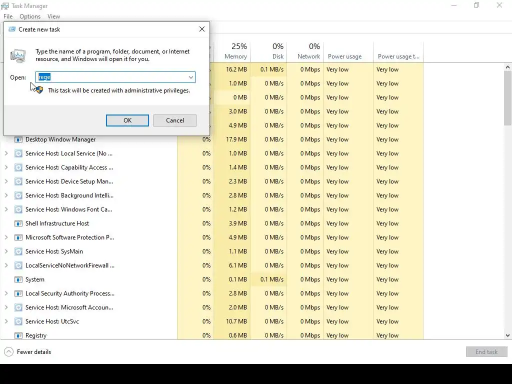This screenshot has width=512, height=384.
Task: Click the Fewer details arrow icon
Action: click(x=9, y=351)
